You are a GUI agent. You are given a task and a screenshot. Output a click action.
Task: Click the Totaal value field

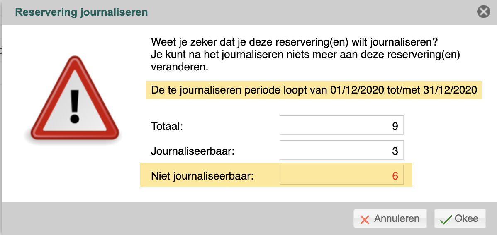pos(342,125)
